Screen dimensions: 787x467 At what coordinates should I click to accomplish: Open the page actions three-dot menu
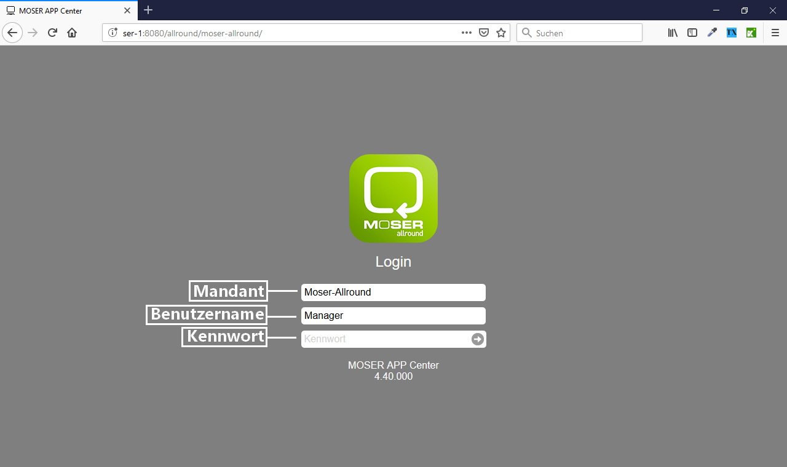coord(467,33)
